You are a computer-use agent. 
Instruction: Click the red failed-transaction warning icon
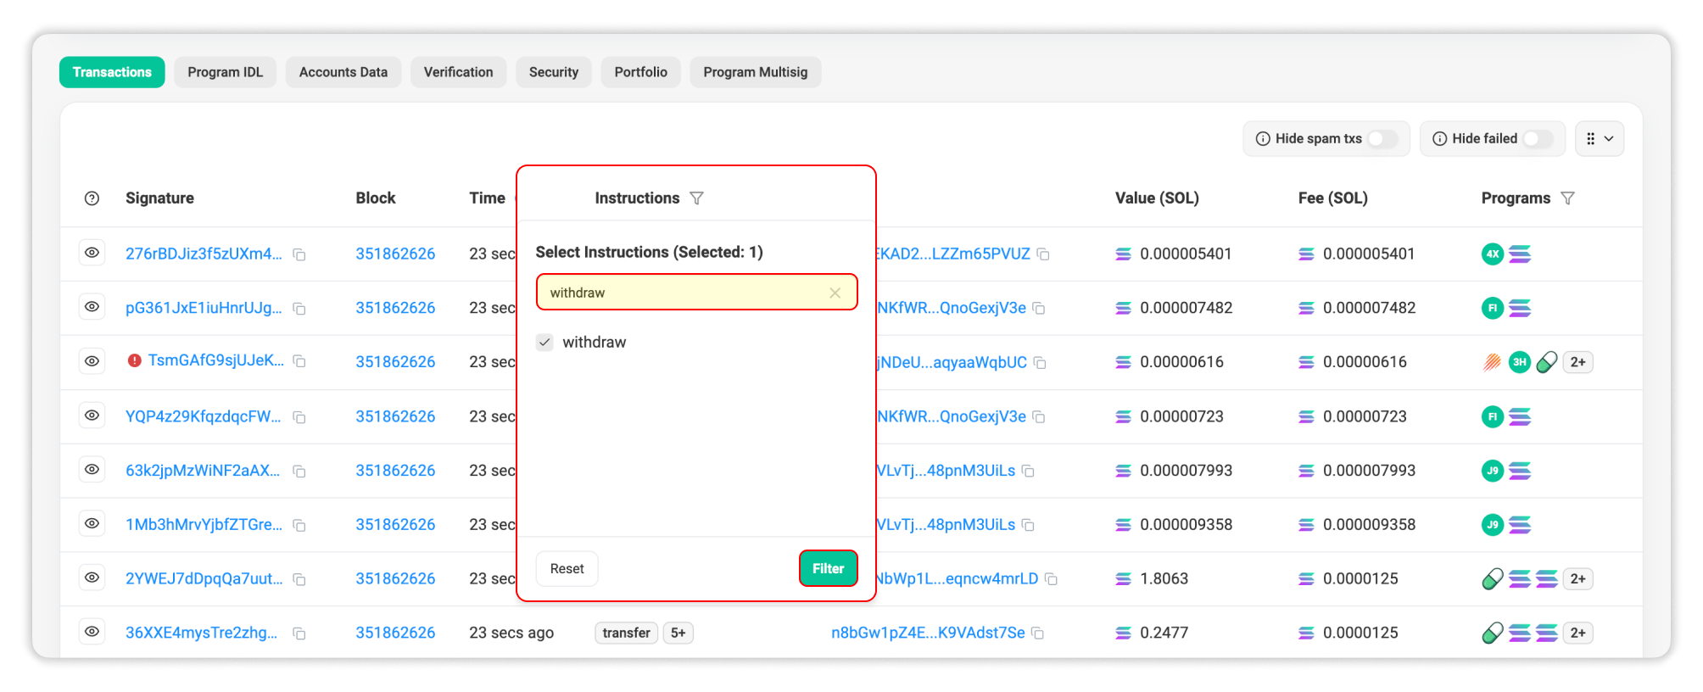134,361
